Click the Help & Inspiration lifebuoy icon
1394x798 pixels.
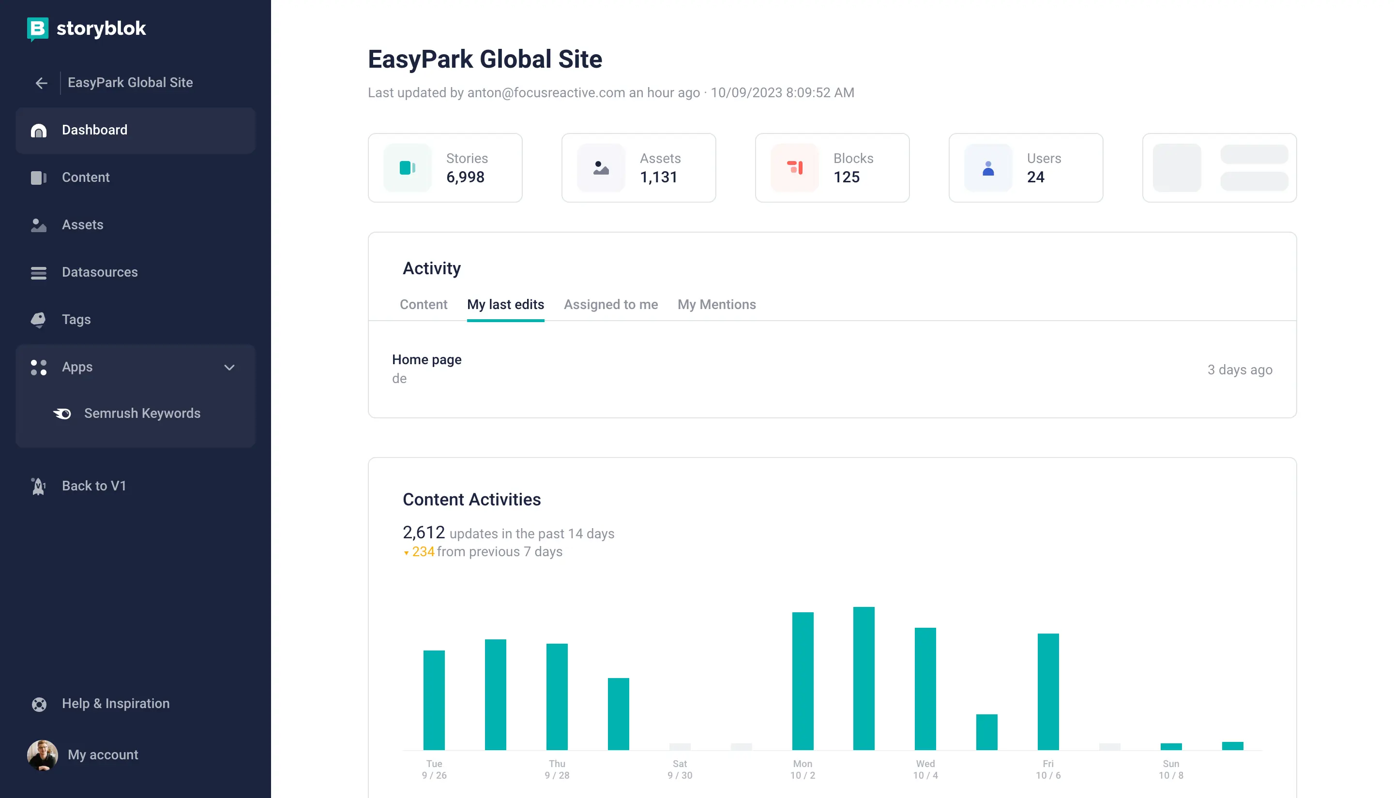pos(39,704)
